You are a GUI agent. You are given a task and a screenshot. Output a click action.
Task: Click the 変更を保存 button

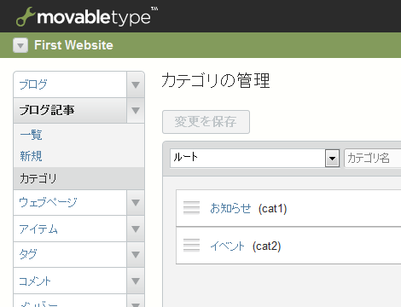(x=206, y=122)
